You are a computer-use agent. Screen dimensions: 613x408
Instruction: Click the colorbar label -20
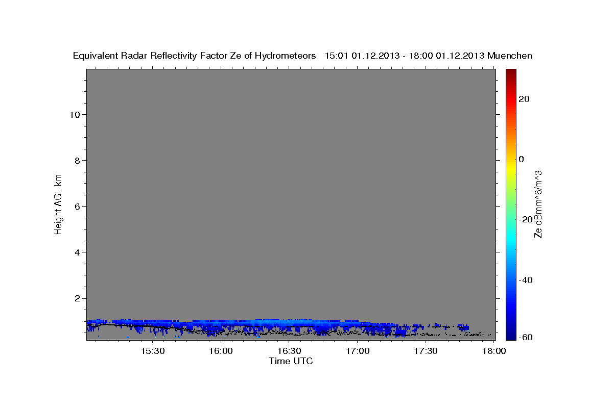click(x=525, y=219)
